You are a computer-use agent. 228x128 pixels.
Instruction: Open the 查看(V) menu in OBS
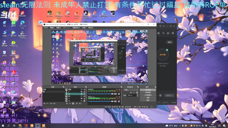coord(59,28)
